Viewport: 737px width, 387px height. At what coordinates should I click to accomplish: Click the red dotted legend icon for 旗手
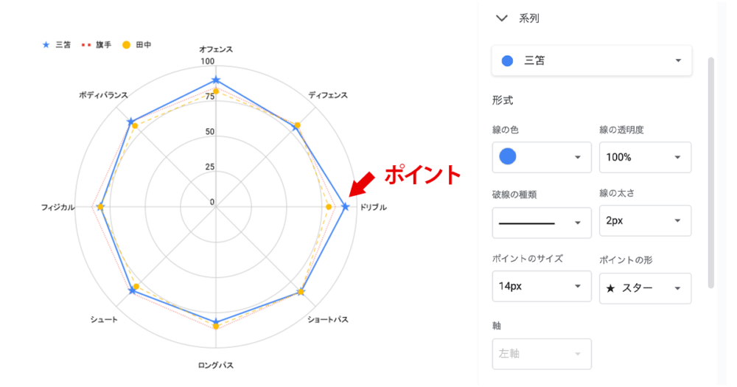coord(86,45)
